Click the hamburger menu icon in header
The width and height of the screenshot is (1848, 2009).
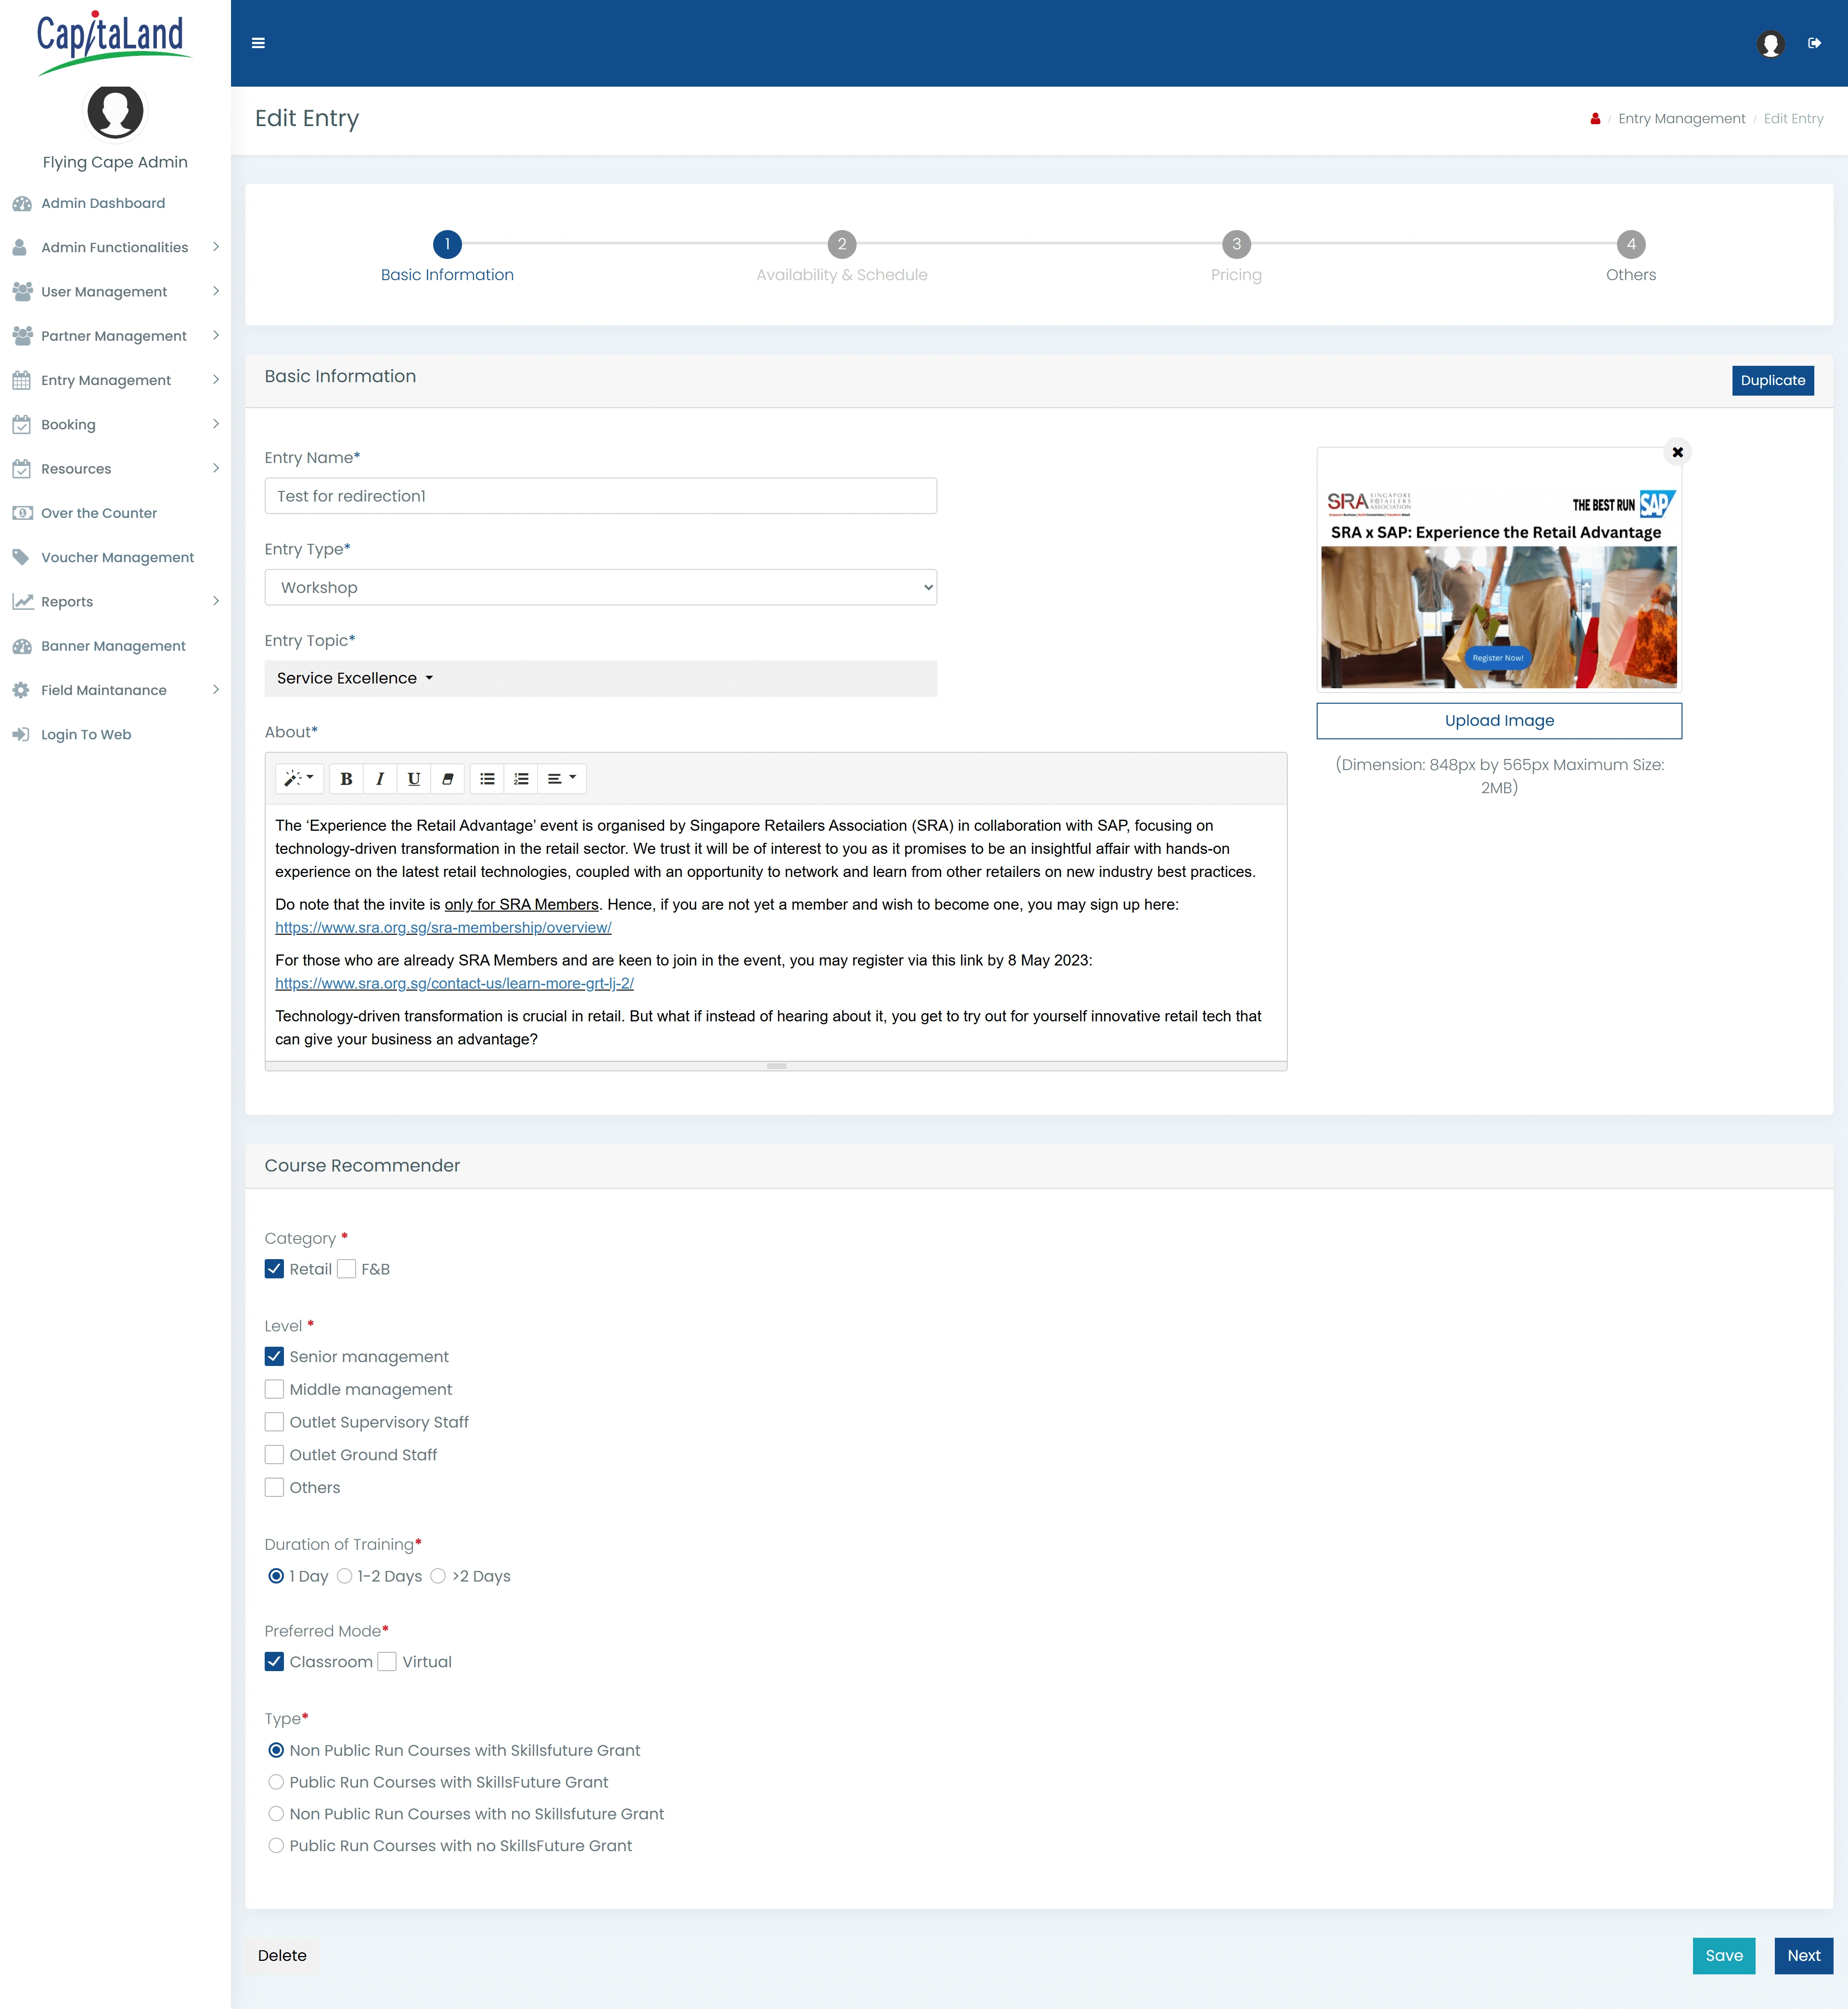pos(258,43)
